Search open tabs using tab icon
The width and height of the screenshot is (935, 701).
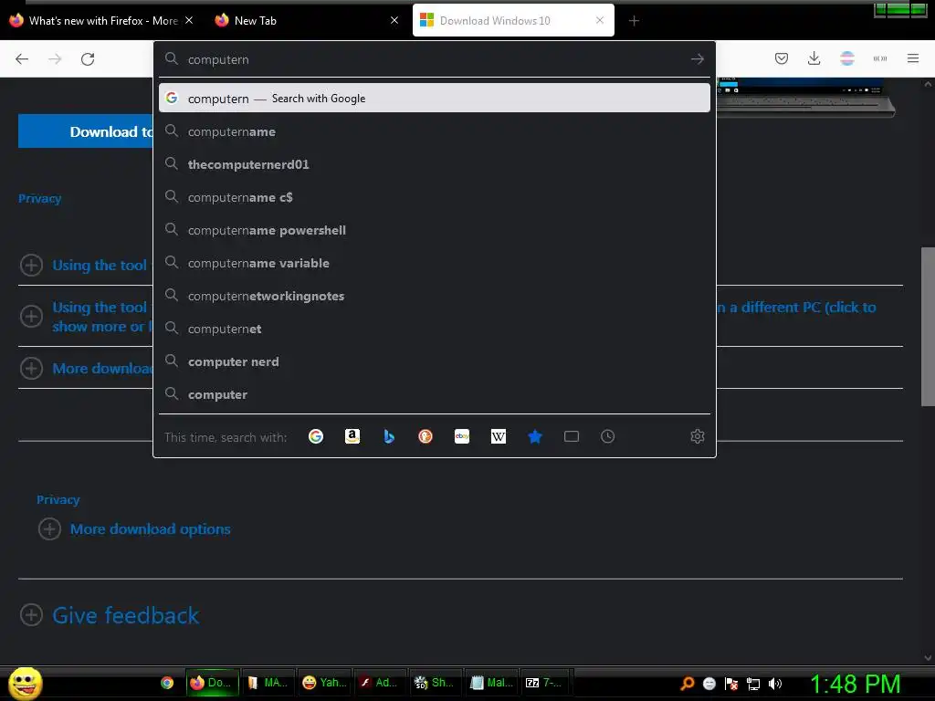click(572, 437)
